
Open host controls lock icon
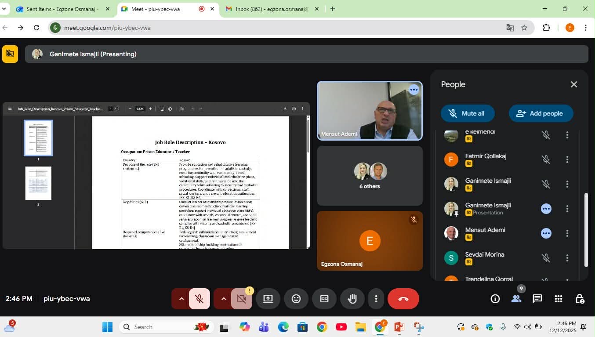coord(580,299)
